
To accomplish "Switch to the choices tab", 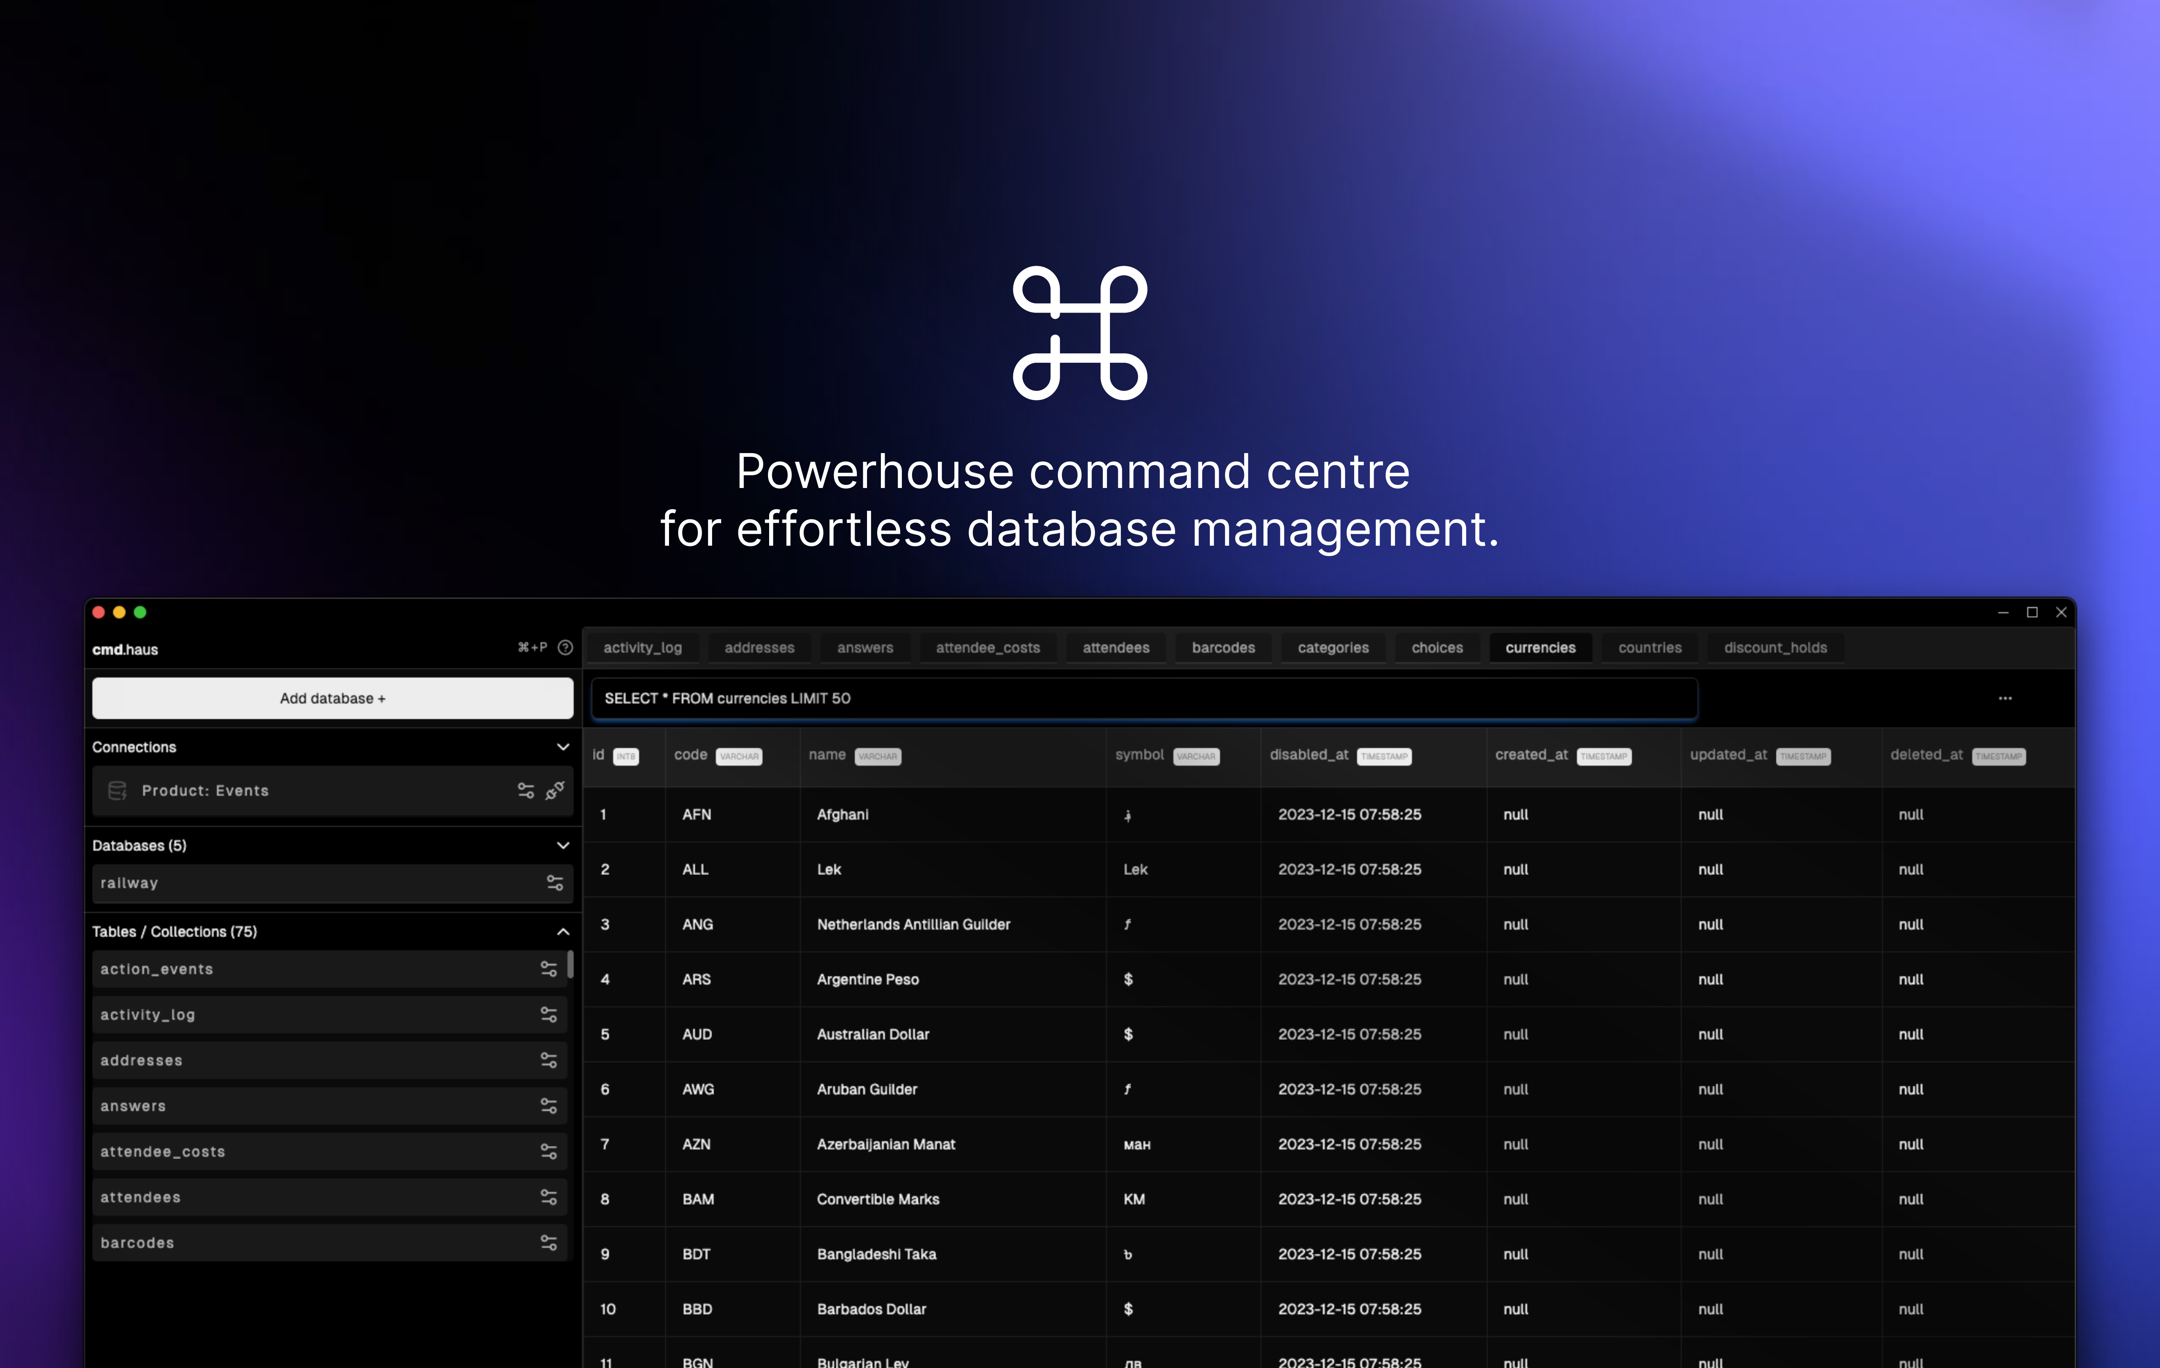I will (x=1437, y=647).
